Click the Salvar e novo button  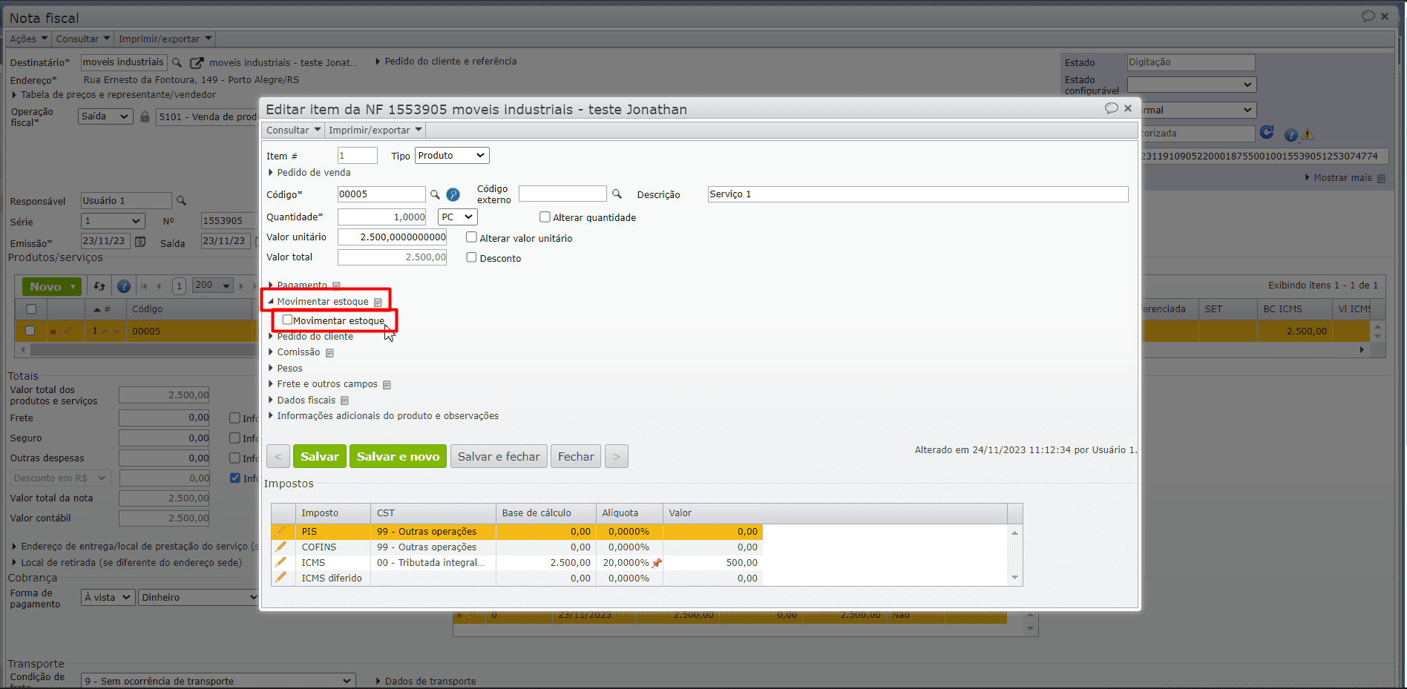coord(398,456)
